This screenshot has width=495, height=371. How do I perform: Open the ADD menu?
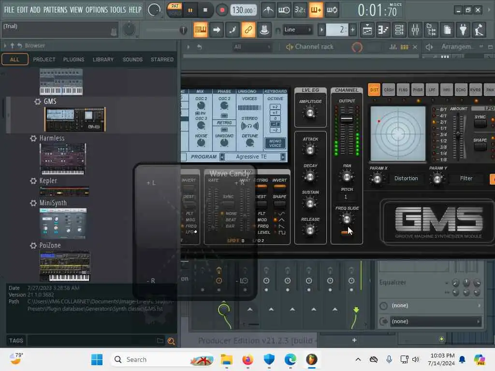click(35, 10)
